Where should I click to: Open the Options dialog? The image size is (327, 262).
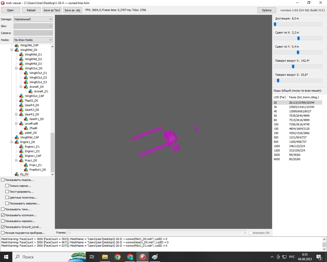point(267,10)
